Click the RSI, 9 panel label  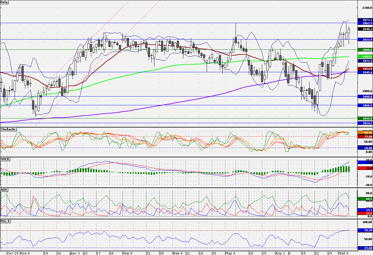tap(5, 221)
